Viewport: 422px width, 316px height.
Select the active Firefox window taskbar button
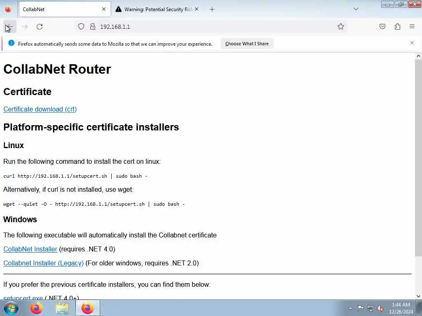coord(88,308)
